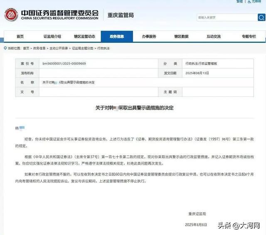Select the 辖区监管动态 tab
The image size is (266, 235).
(84, 37)
